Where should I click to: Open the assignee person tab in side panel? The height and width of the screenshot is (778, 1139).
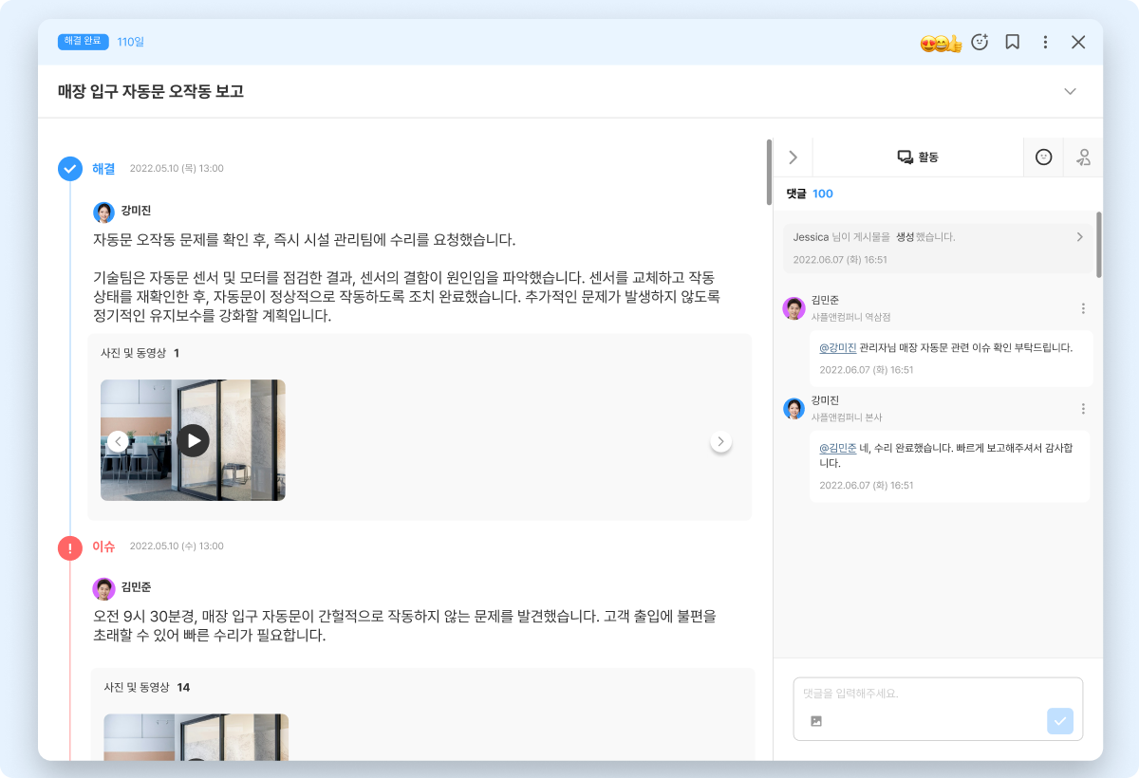coord(1083,157)
